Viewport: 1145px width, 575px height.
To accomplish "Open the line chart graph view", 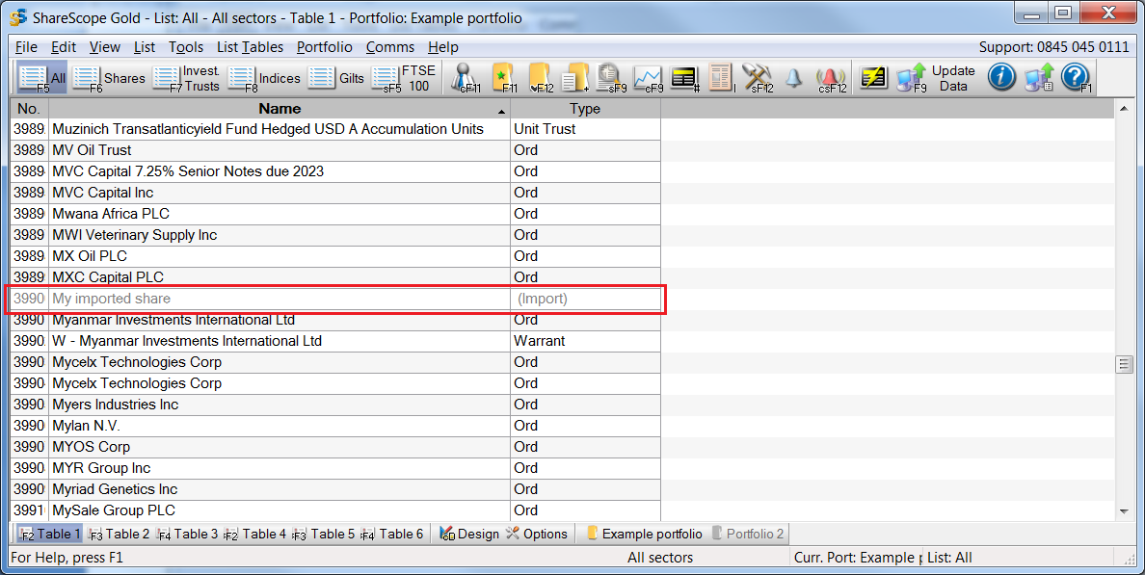I will click(648, 78).
